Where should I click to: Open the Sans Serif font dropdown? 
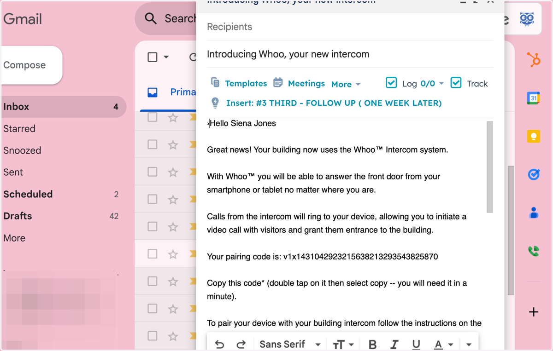(x=290, y=344)
